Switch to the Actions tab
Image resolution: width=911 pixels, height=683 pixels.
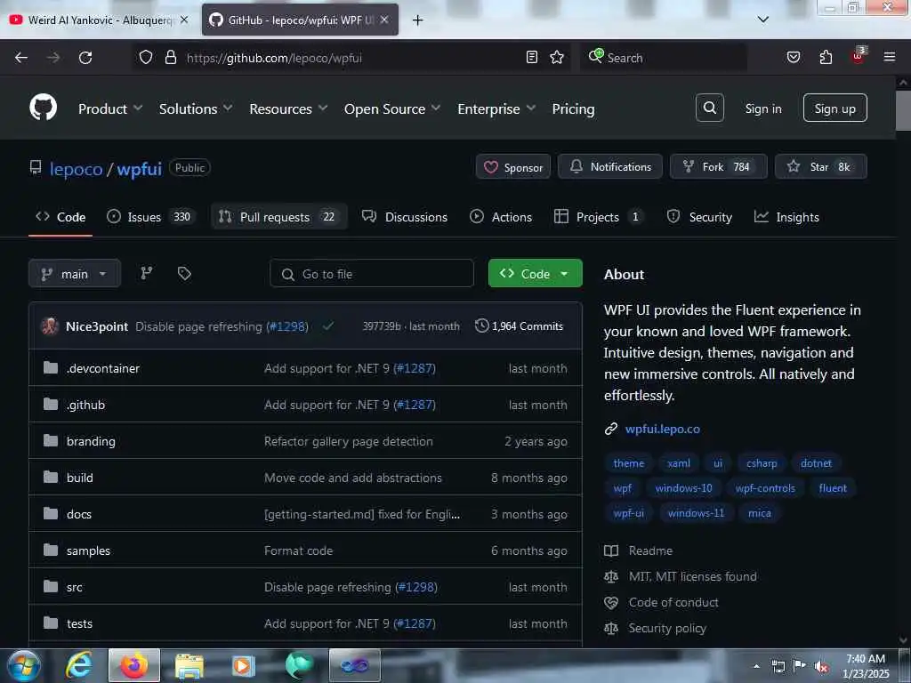pyautogui.click(x=500, y=217)
